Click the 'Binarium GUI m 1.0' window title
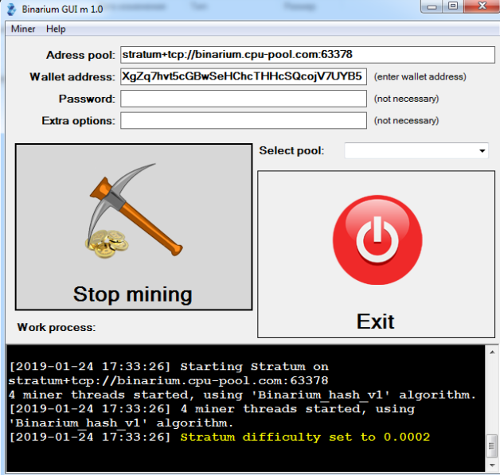Image resolution: width=500 pixels, height=475 pixels. (62, 10)
